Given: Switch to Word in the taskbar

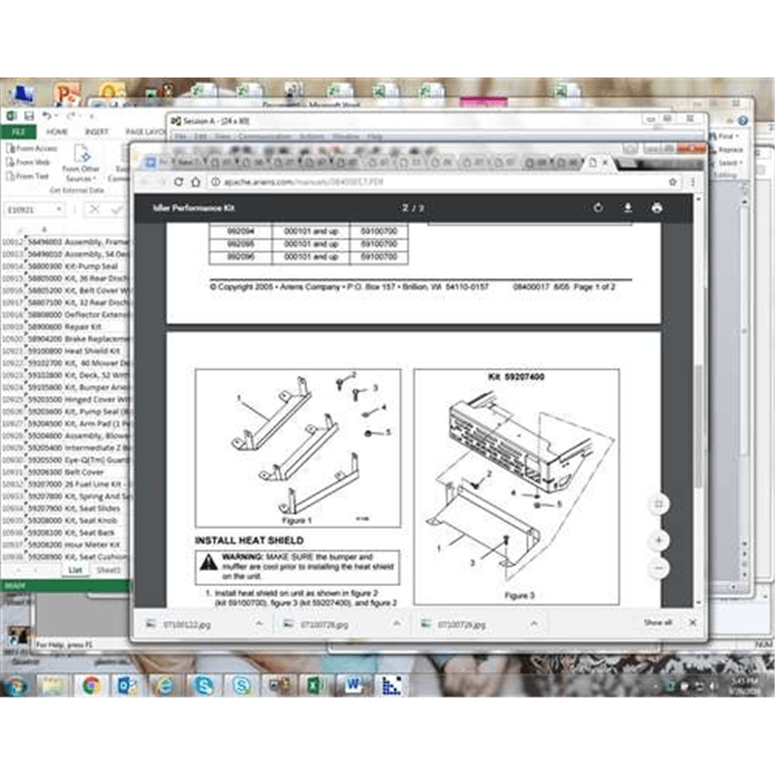Looking at the screenshot, I should pyautogui.click(x=354, y=685).
